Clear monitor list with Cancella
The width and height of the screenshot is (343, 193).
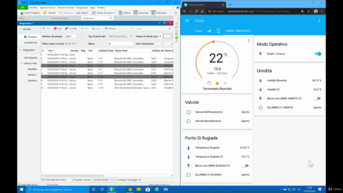(x=71, y=28)
